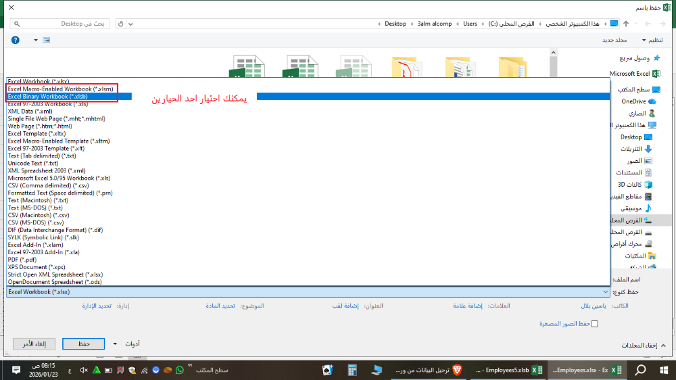
Task: Open OneDrive in the navigation pane
Action: pyautogui.click(x=639, y=101)
